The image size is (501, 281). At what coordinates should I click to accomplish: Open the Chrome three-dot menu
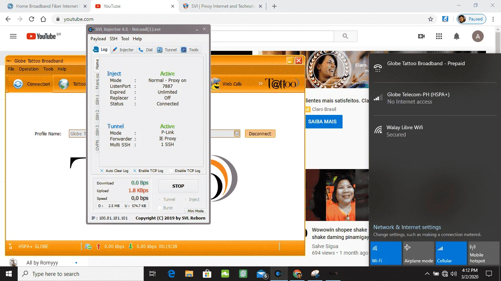[x=493, y=19]
